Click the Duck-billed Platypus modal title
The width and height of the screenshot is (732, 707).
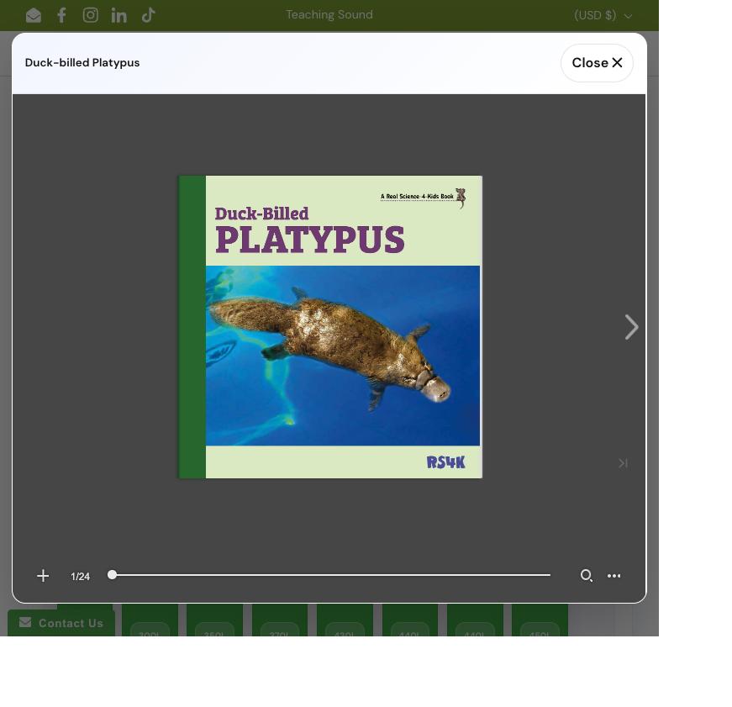click(82, 62)
